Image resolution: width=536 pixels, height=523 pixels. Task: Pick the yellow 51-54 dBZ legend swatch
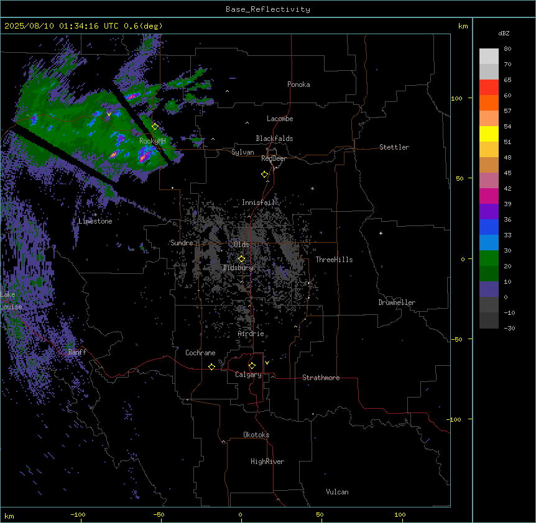(x=489, y=134)
